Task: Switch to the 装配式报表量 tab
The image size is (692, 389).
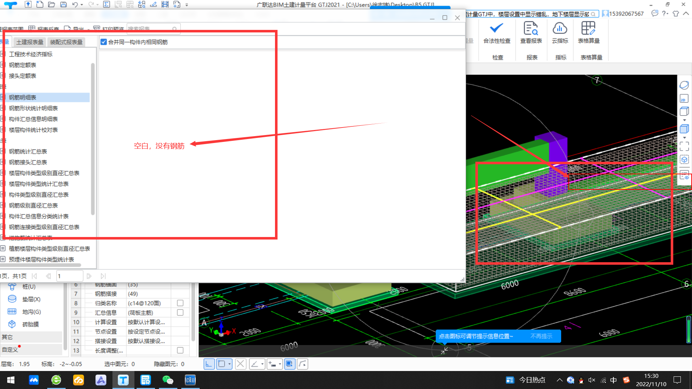Action: pyautogui.click(x=66, y=42)
